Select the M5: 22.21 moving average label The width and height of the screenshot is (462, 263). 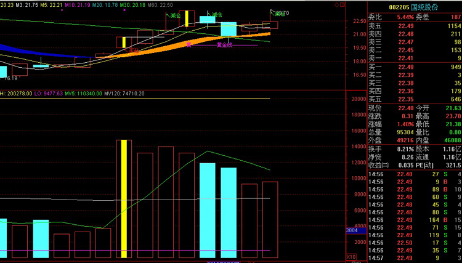(x=52, y=5)
